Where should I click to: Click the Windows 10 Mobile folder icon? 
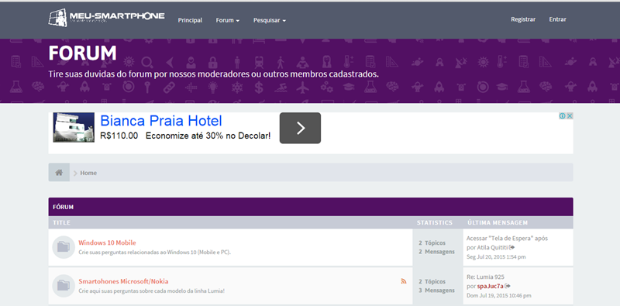click(x=64, y=247)
